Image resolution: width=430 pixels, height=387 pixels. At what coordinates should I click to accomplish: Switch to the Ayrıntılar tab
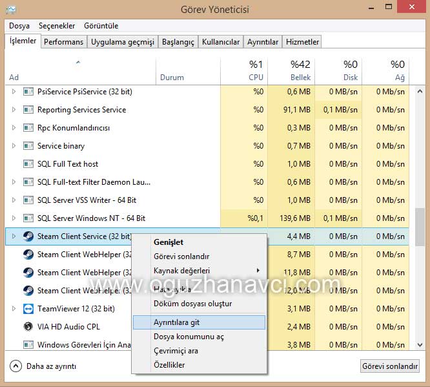coord(263,42)
